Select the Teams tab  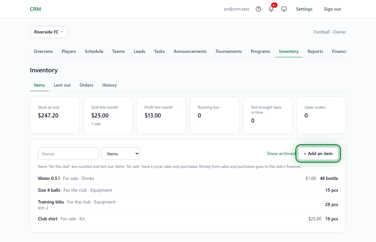point(118,51)
